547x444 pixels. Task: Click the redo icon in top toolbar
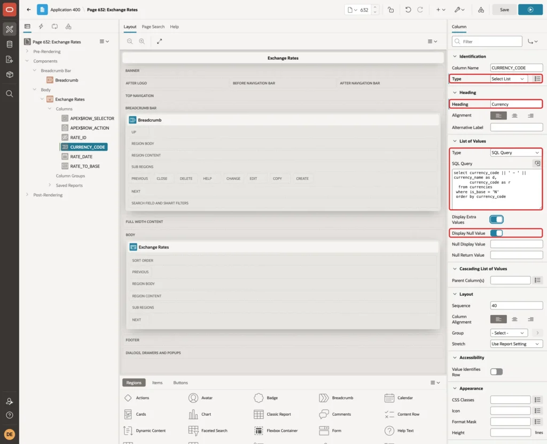(420, 10)
